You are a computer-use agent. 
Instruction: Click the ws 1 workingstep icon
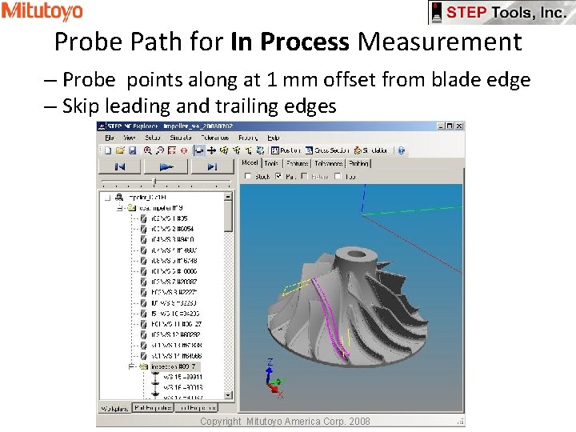pyautogui.click(x=144, y=218)
